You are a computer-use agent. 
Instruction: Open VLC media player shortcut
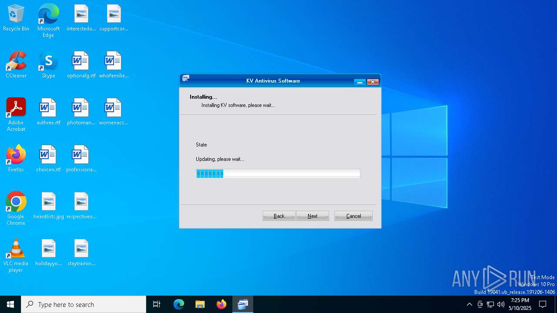[16, 255]
